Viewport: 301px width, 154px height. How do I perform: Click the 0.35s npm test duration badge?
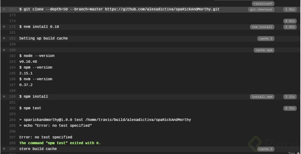(x=289, y=108)
